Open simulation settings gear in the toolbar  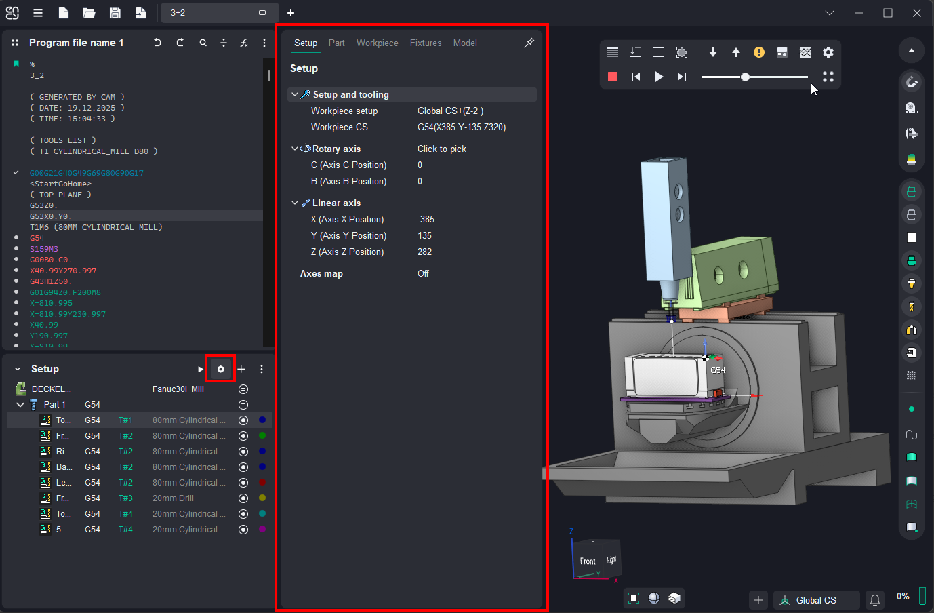(828, 52)
